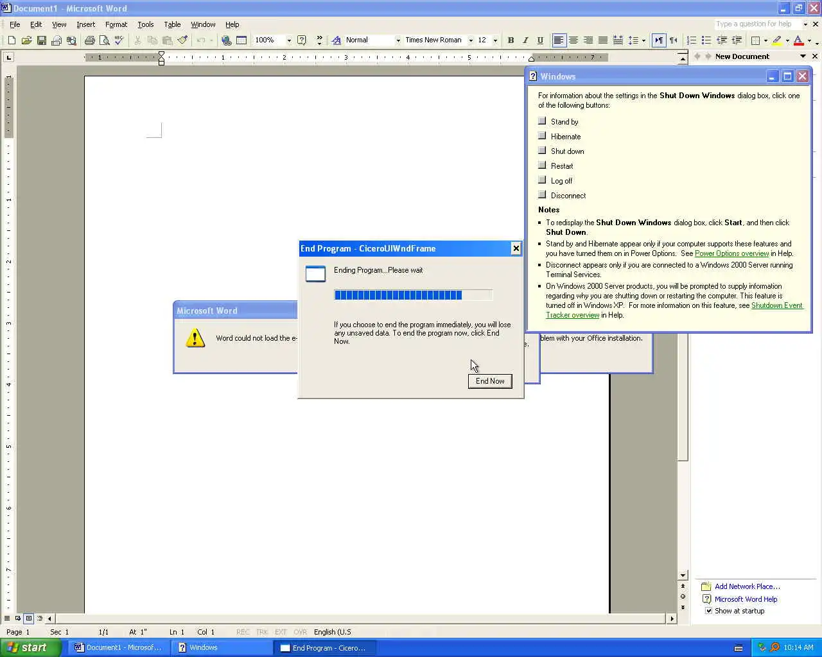
Task: Click the Add Network Place link
Action: click(x=748, y=586)
